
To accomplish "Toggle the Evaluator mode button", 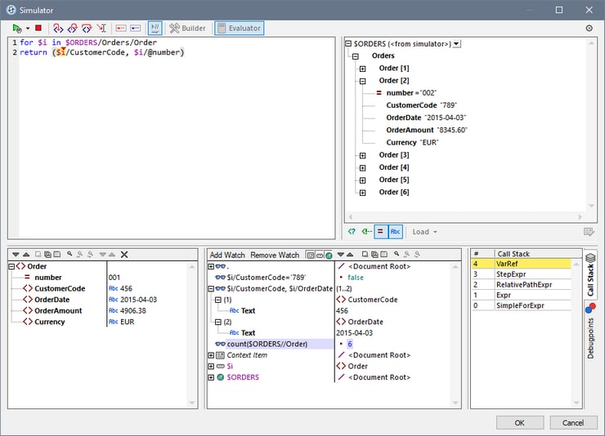I will (239, 29).
